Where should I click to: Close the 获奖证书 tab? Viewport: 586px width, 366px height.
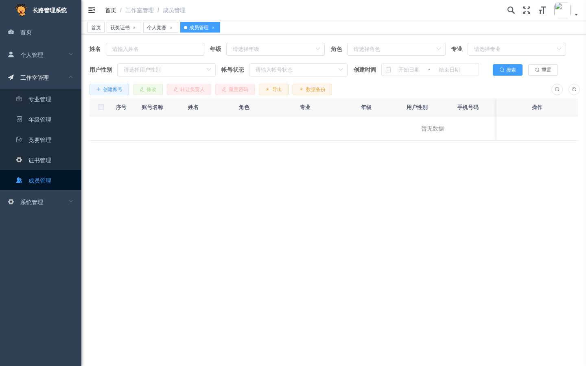pos(134,28)
